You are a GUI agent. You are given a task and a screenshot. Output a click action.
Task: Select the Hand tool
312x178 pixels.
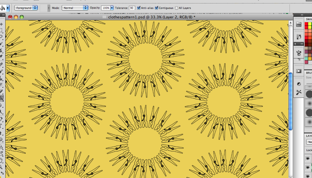[x=1, y=160]
